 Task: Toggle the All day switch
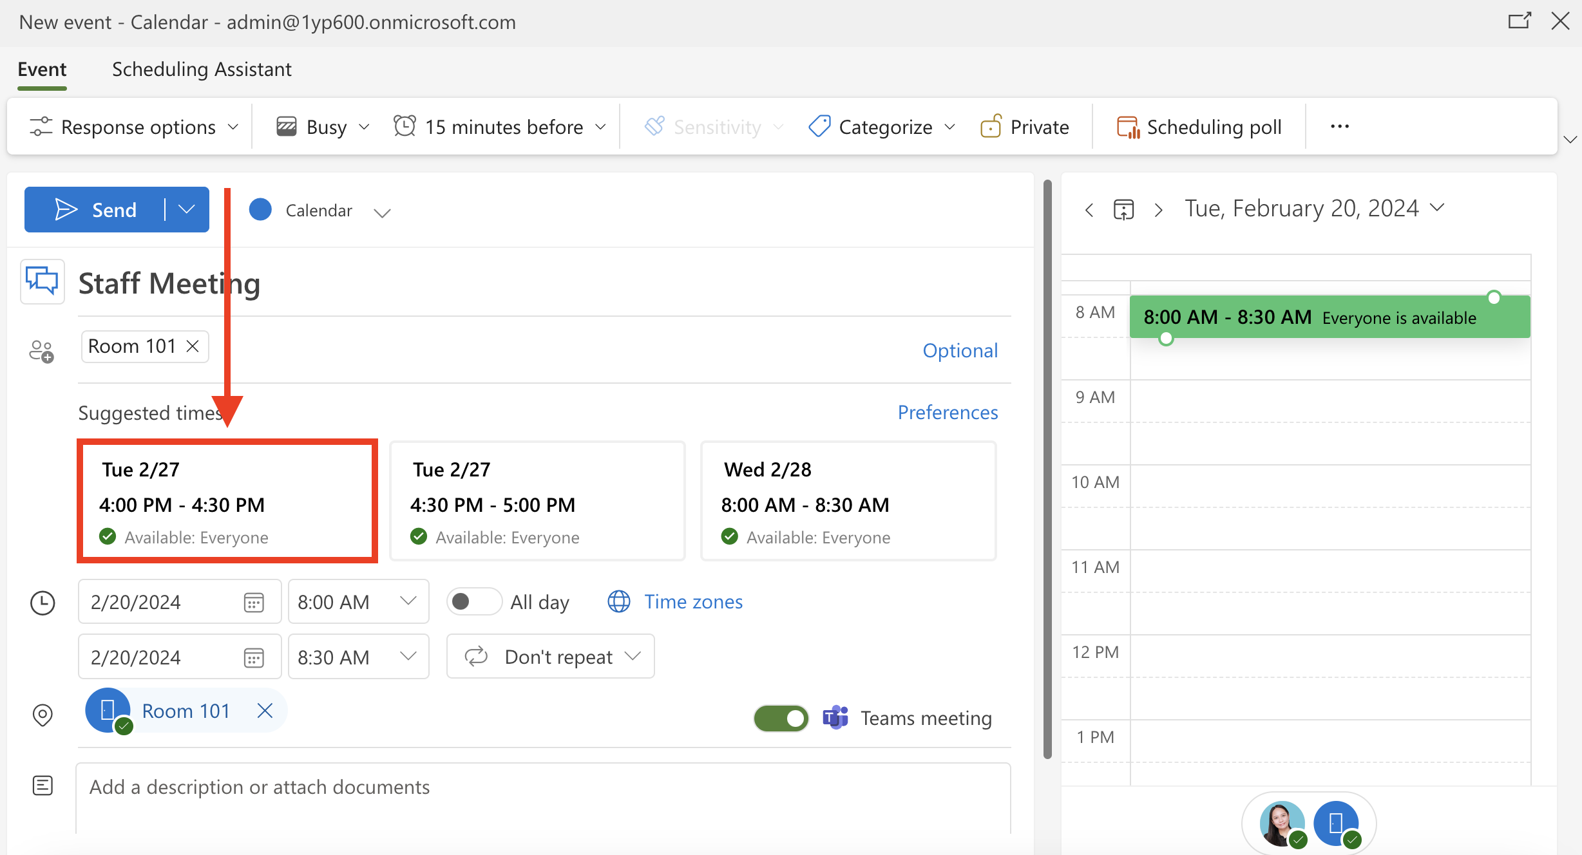point(473,602)
